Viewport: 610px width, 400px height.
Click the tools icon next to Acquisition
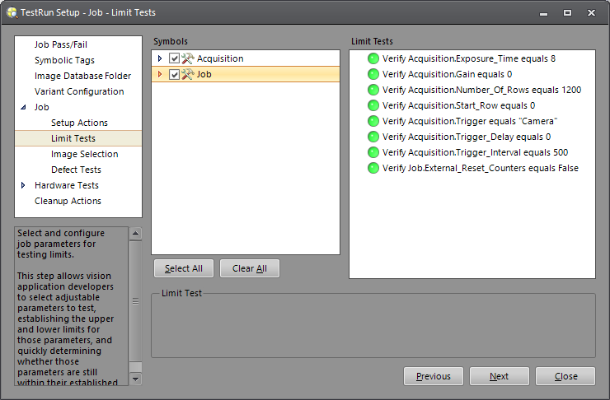(x=187, y=58)
